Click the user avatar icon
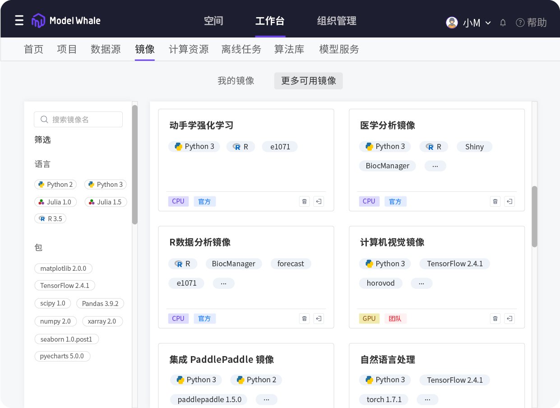This screenshot has width=560, height=408. 452,23
